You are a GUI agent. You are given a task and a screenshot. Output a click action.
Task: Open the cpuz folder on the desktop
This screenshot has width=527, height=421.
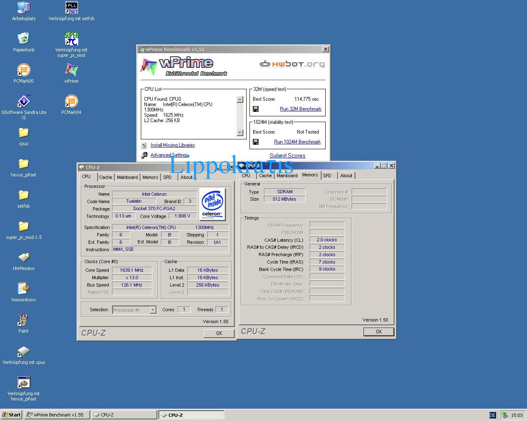point(23,132)
